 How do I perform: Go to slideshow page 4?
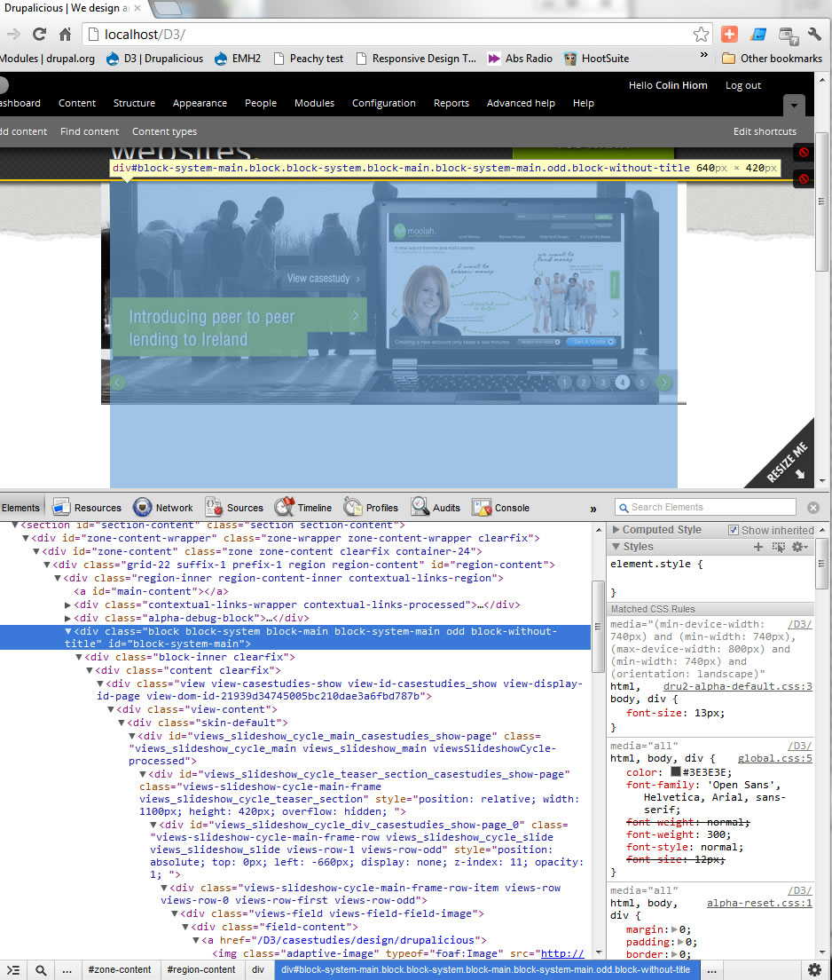pos(622,383)
